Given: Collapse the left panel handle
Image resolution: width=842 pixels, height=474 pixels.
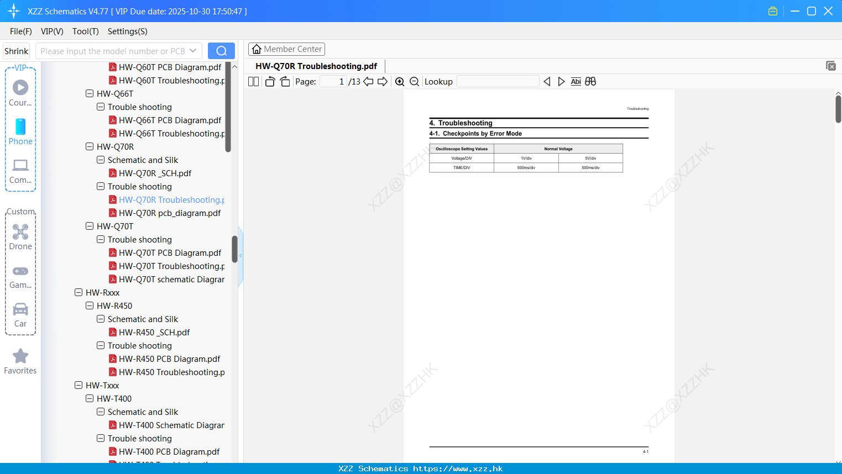Looking at the screenshot, I should pos(240,256).
